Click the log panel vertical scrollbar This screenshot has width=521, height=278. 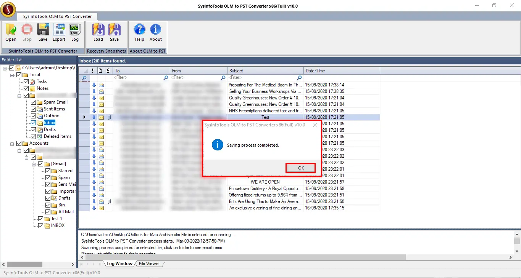[x=517, y=243]
